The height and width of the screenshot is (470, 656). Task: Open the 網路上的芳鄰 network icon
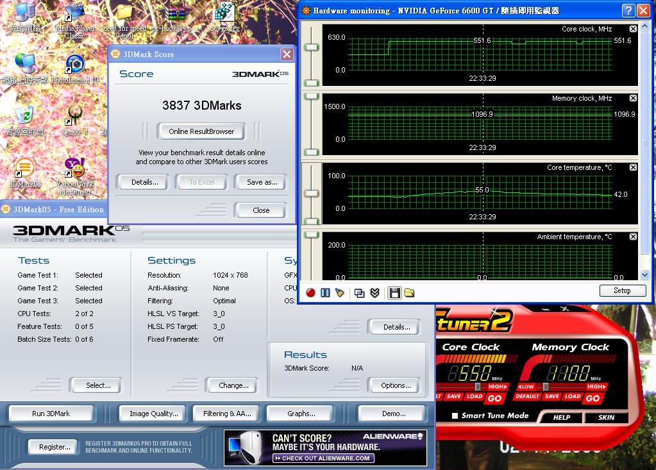(x=24, y=69)
